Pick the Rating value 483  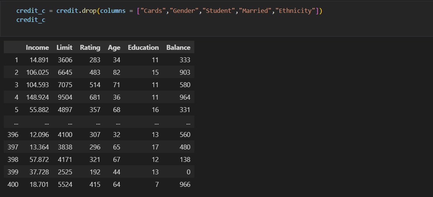[x=95, y=72]
